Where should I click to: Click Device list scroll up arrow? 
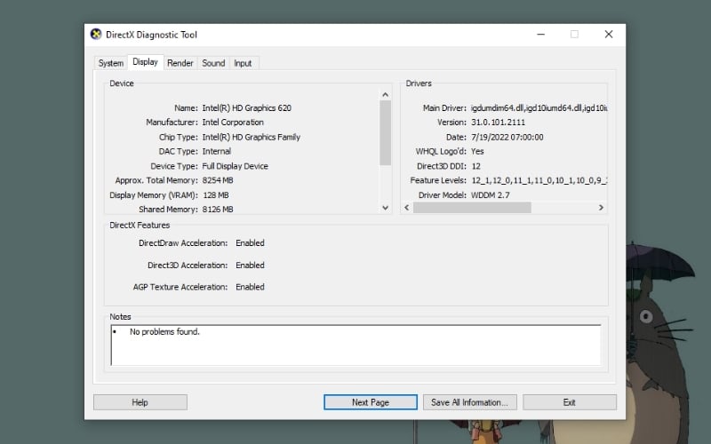click(x=386, y=94)
